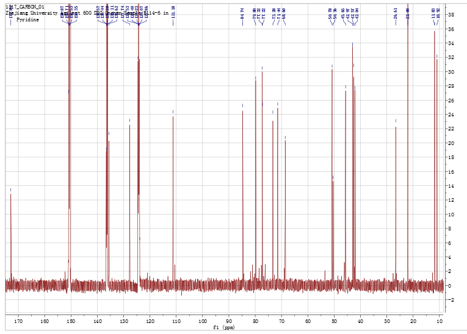
Task: Select the x-axis label 'f1 (ppm)'
Action: (x=224, y=327)
